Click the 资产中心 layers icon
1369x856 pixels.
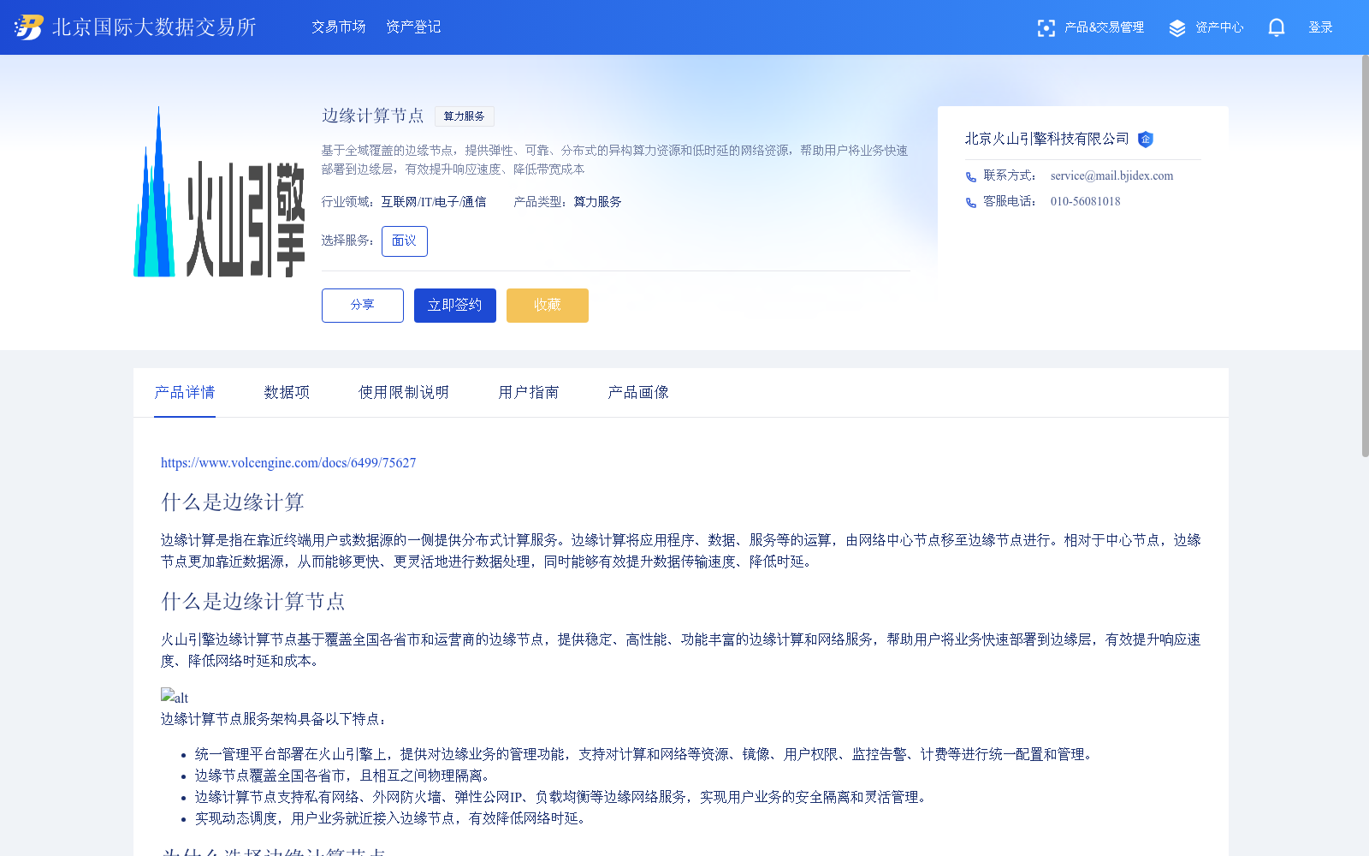coord(1177,28)
